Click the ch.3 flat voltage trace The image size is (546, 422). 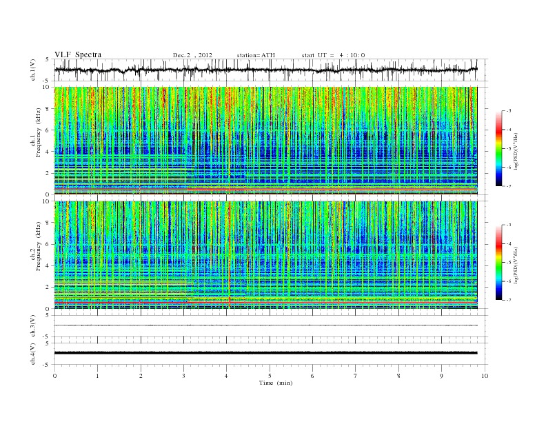pyautogui.click(x=266, y=325)
